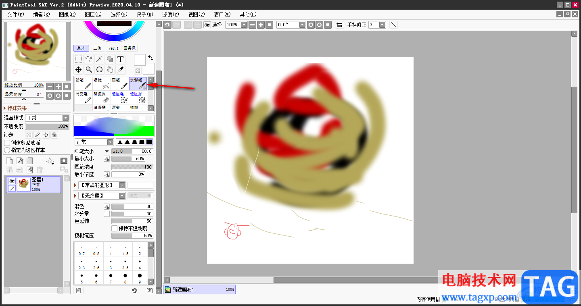Select the lasso selection tool

point(89,59)
